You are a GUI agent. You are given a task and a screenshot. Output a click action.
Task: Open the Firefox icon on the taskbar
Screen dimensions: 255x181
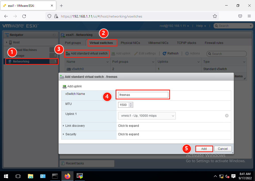click(67, 176)
